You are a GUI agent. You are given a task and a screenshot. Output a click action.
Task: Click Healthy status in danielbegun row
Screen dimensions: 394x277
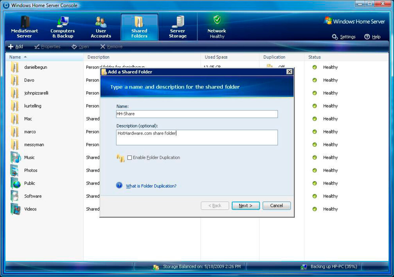[x=330, y=67]
